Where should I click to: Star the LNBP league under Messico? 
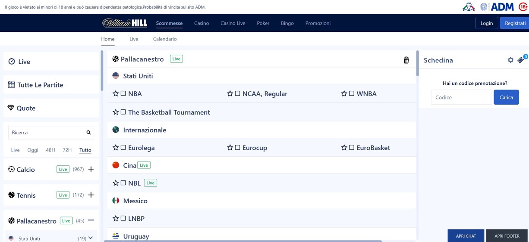116,219
